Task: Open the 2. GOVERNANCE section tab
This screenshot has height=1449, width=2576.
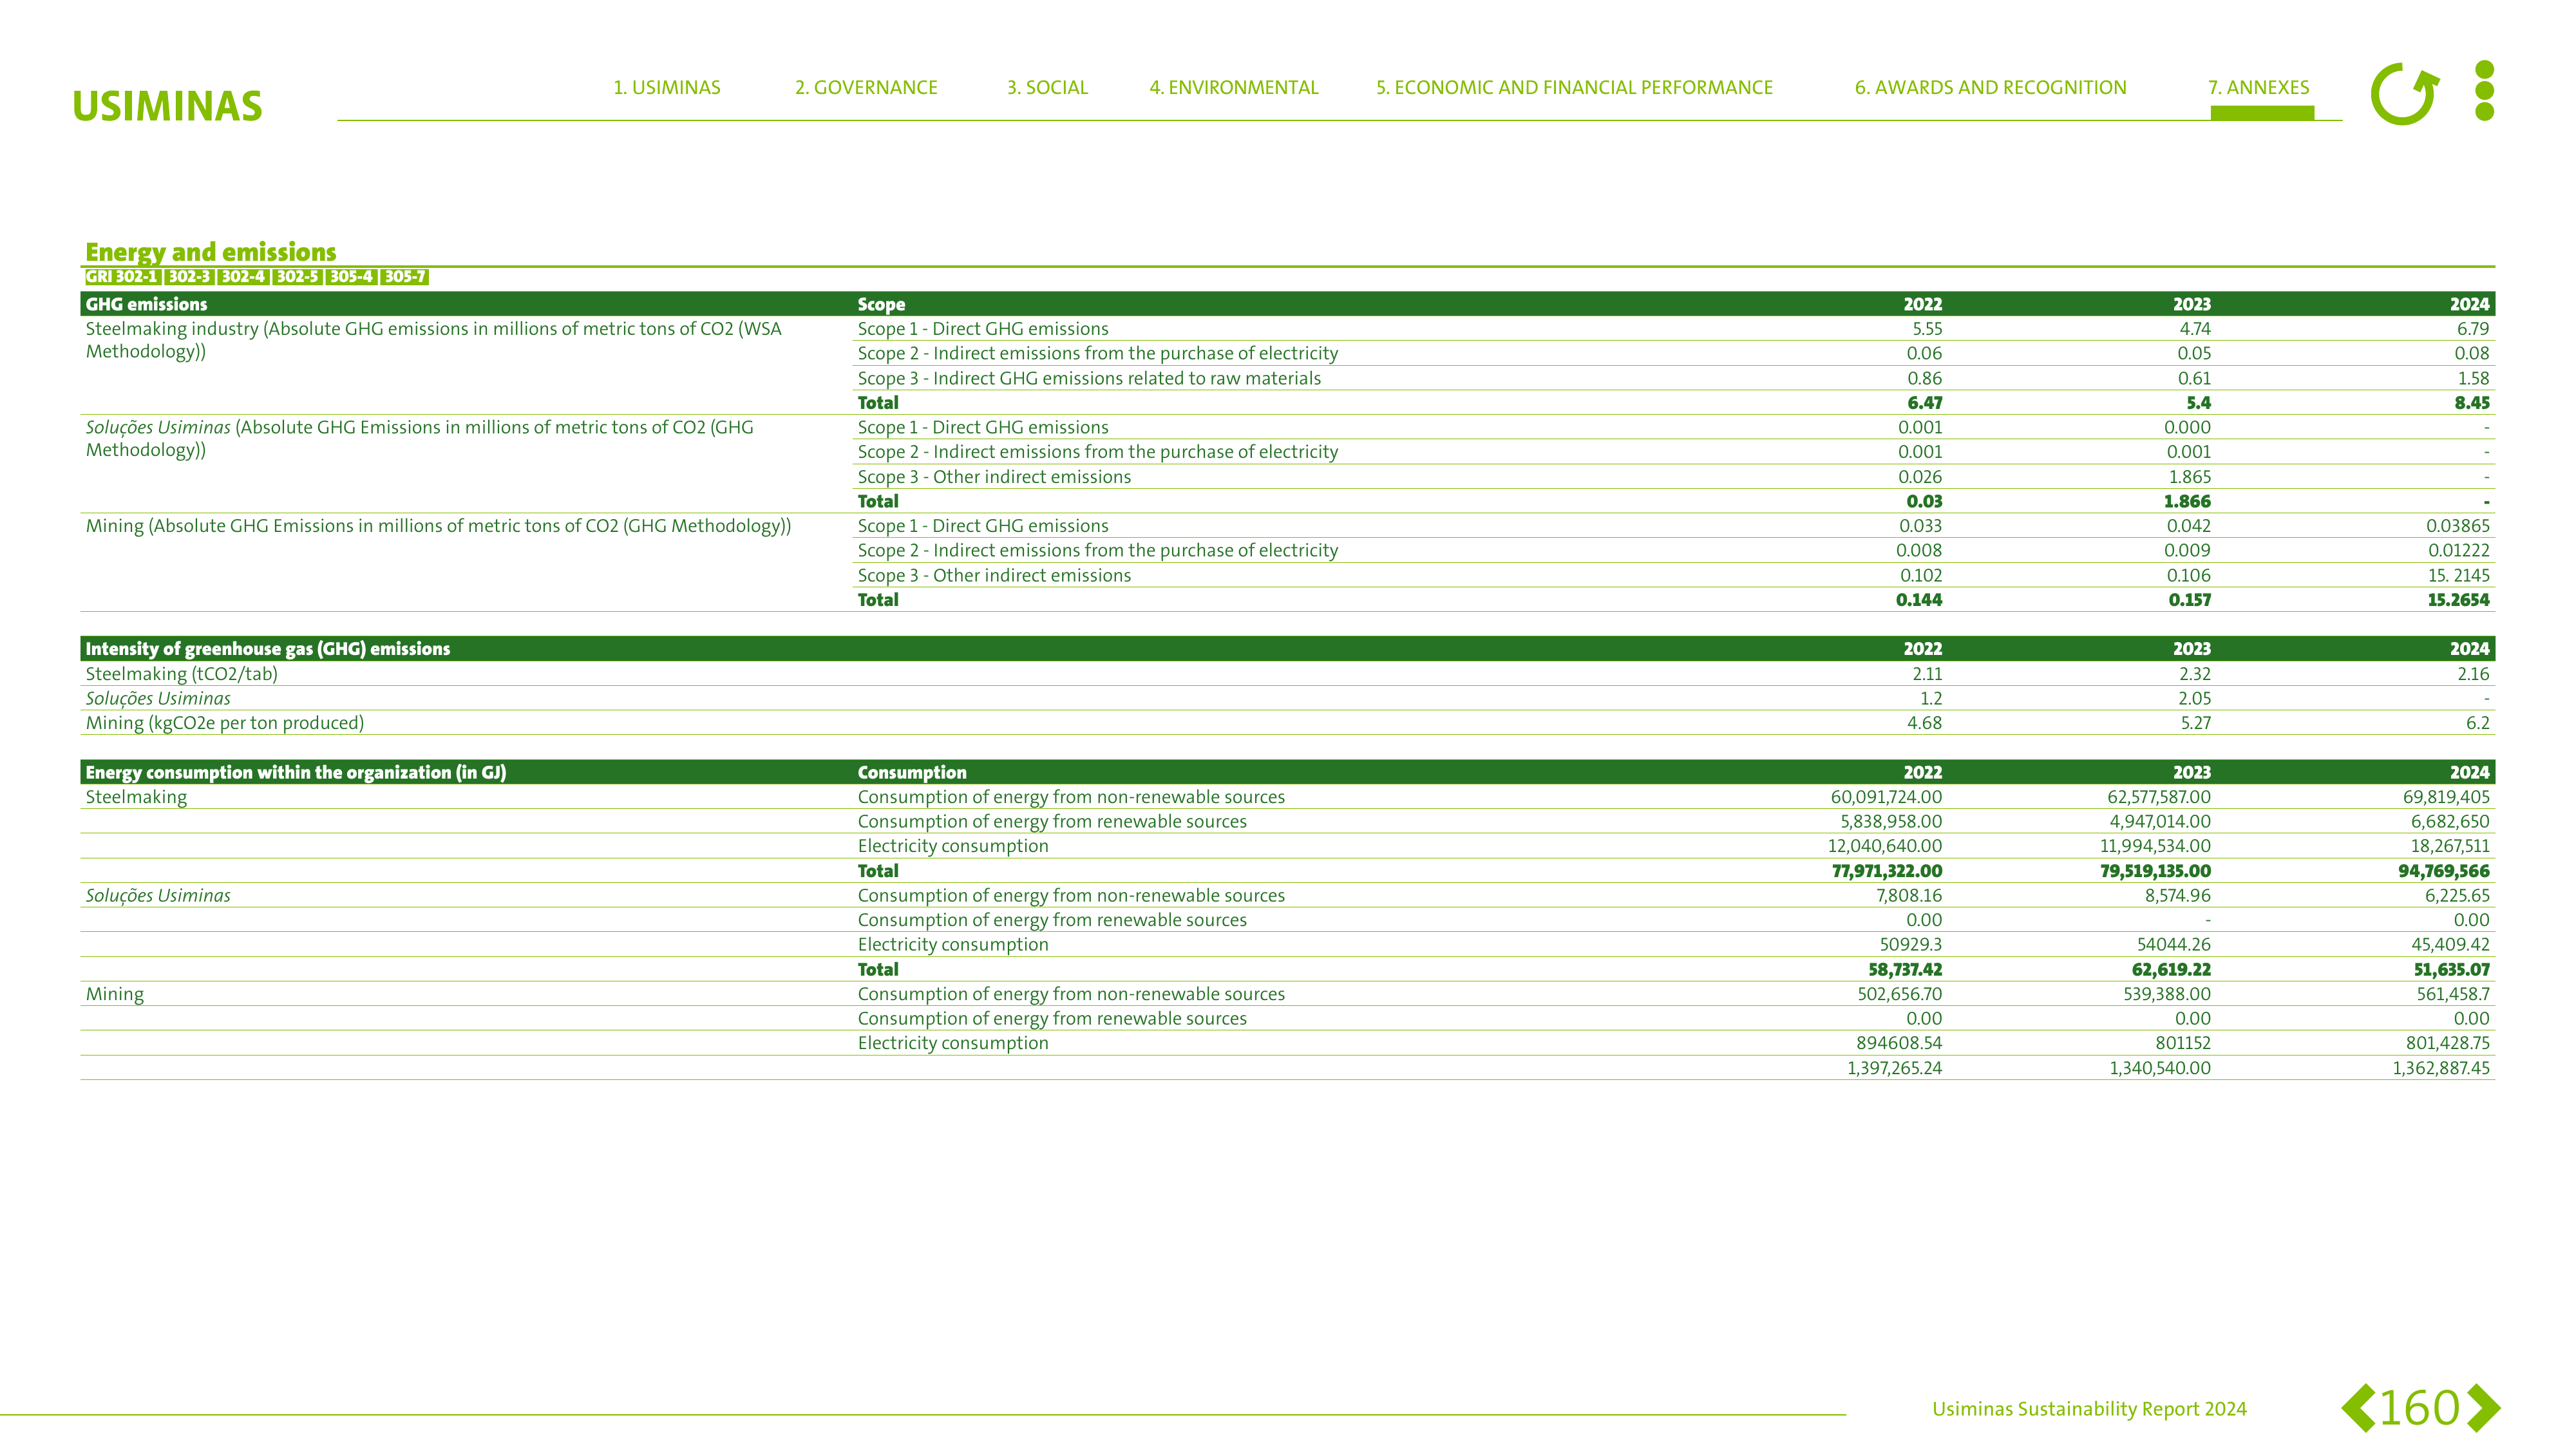Action: pos(866,88)
